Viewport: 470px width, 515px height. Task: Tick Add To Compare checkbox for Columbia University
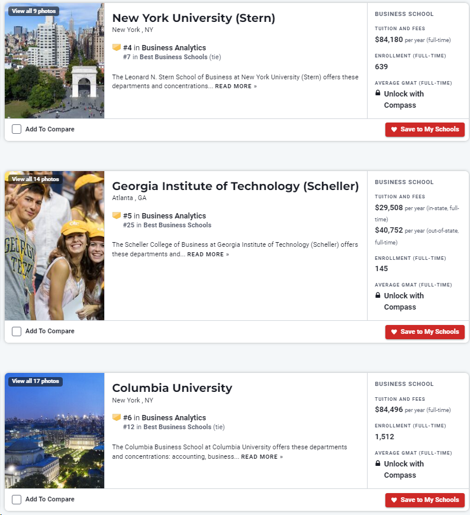[17, 499]
